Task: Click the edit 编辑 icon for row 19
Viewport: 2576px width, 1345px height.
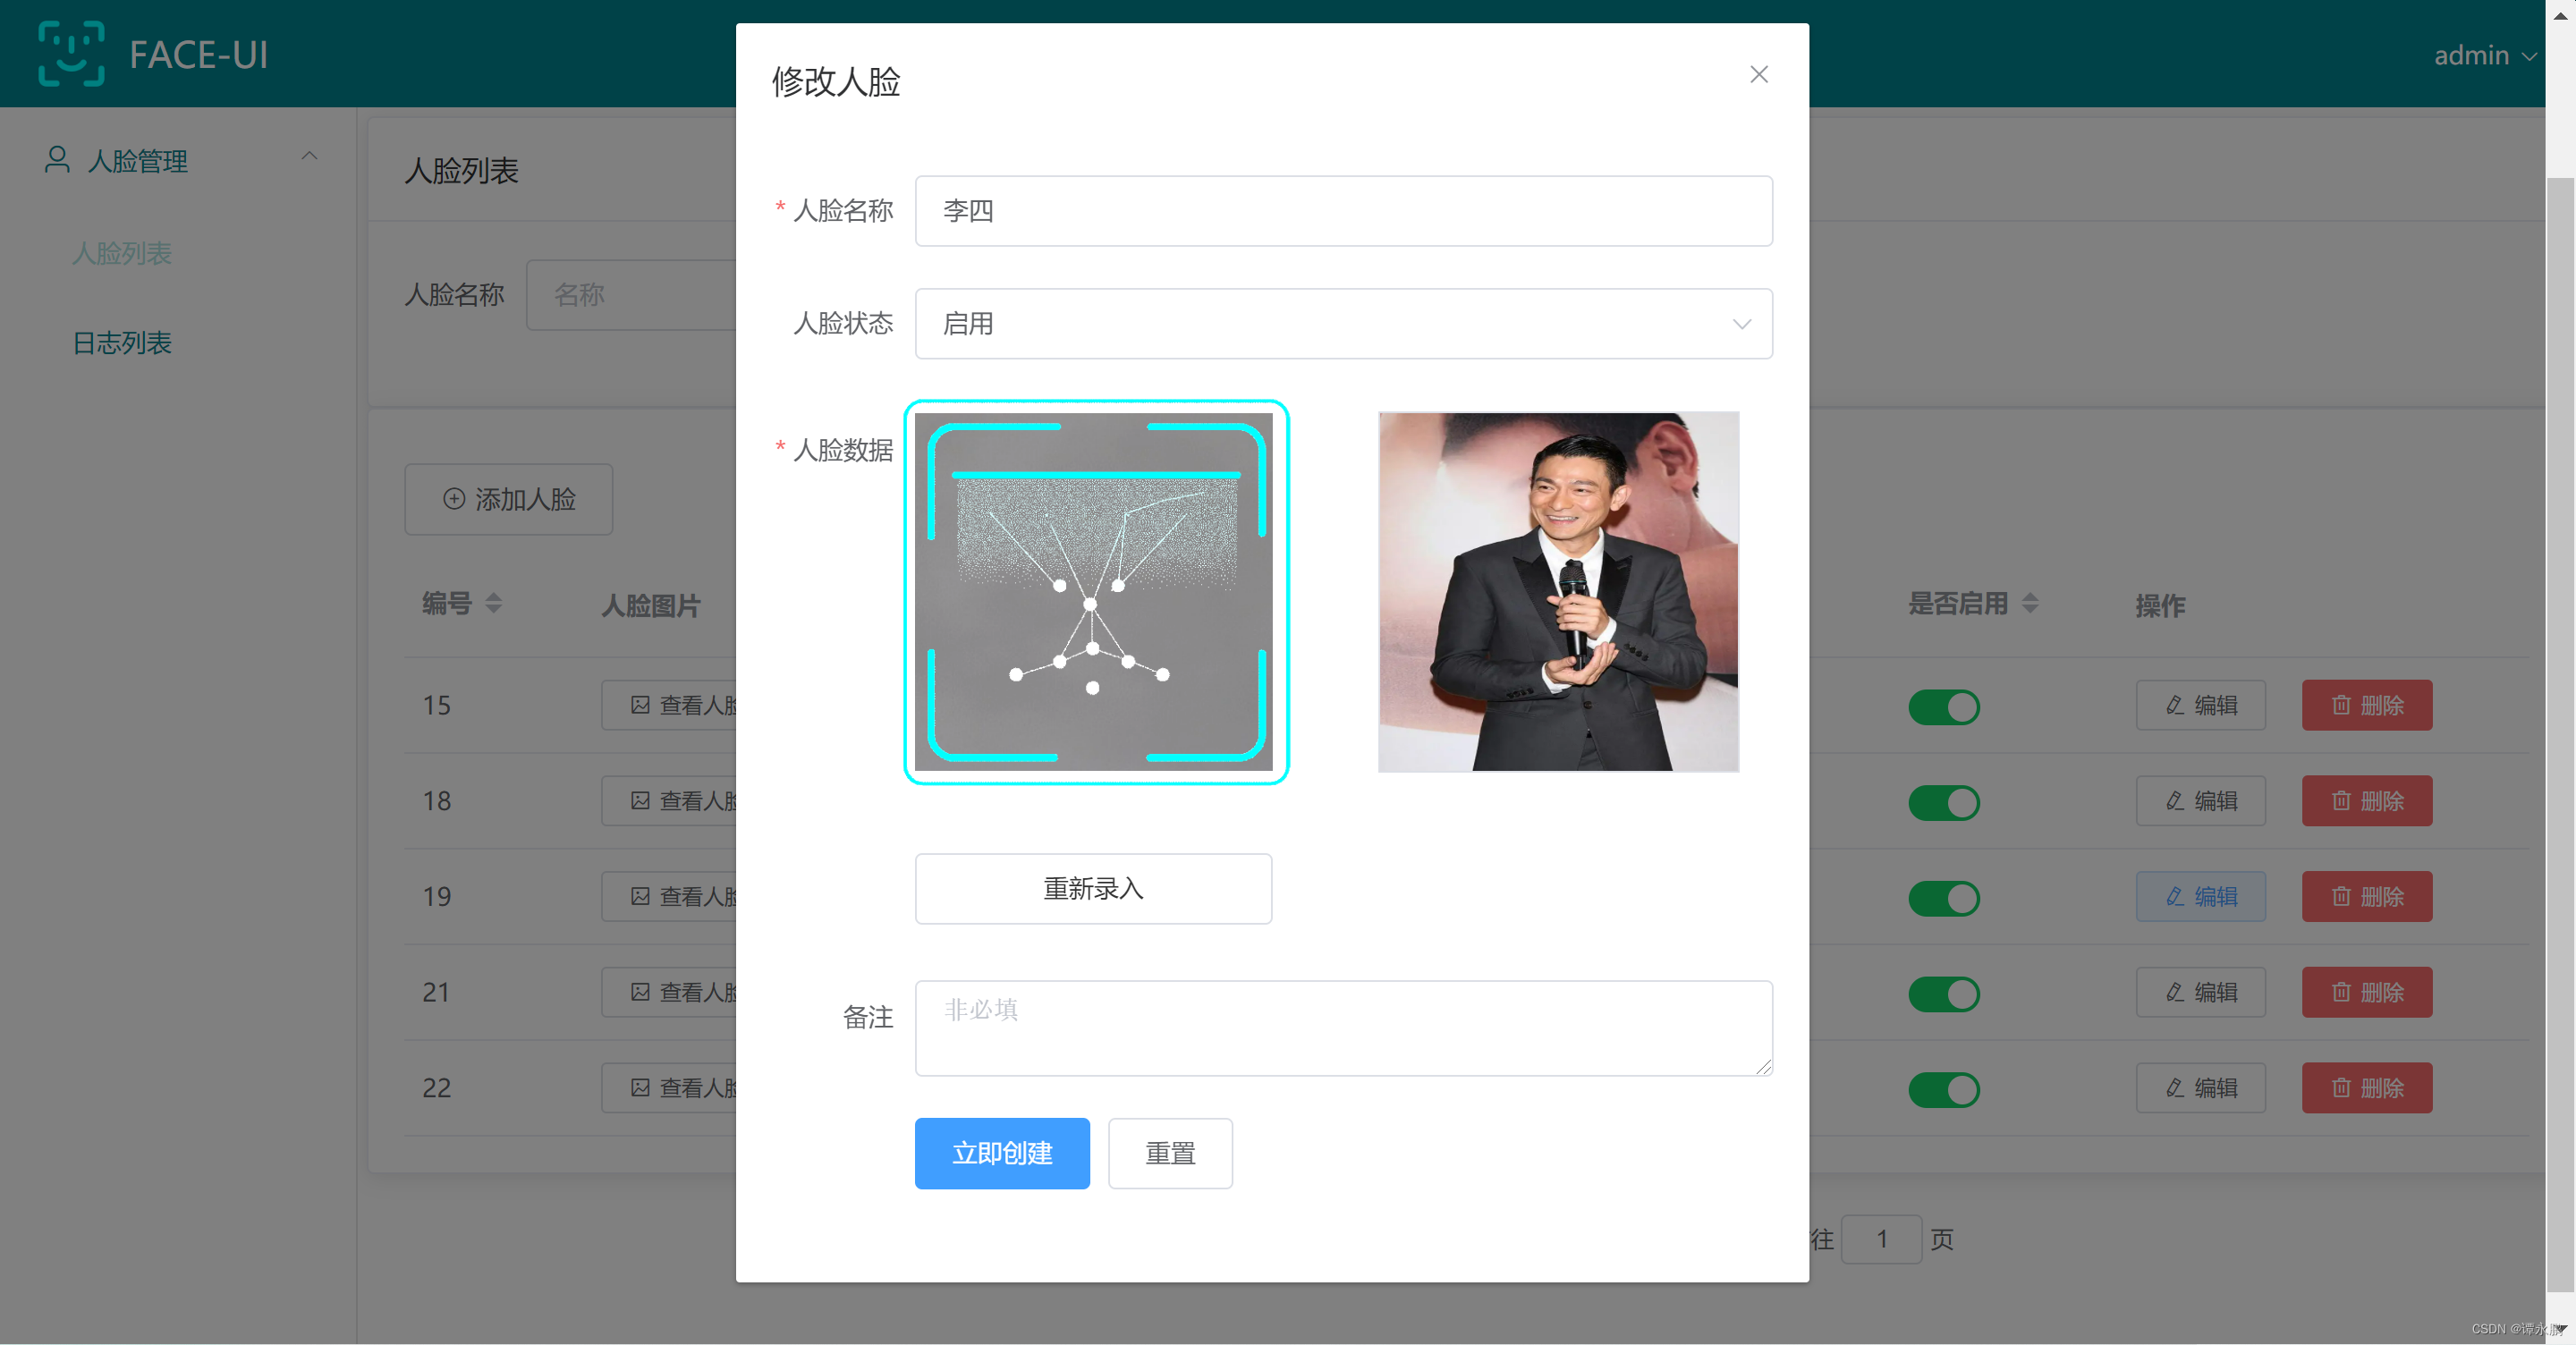Action: tap(2198, 897)
